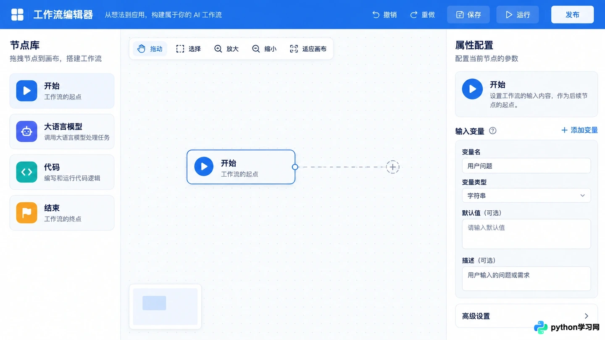The height and width of the screenshot is (340, 605).
Task: Click the 描述 text area
Action: (x=526, y=279)
